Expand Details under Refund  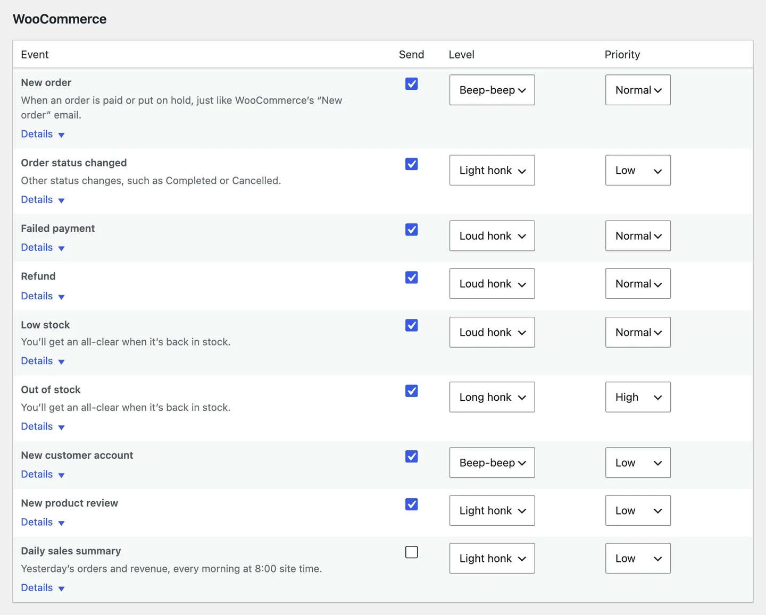coord(43,296)
